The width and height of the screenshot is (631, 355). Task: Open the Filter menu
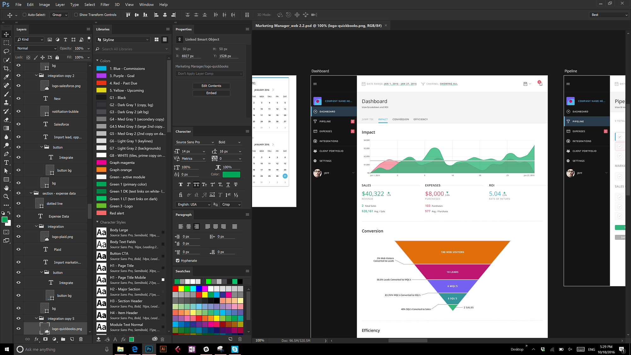click(x=105, y=4)
